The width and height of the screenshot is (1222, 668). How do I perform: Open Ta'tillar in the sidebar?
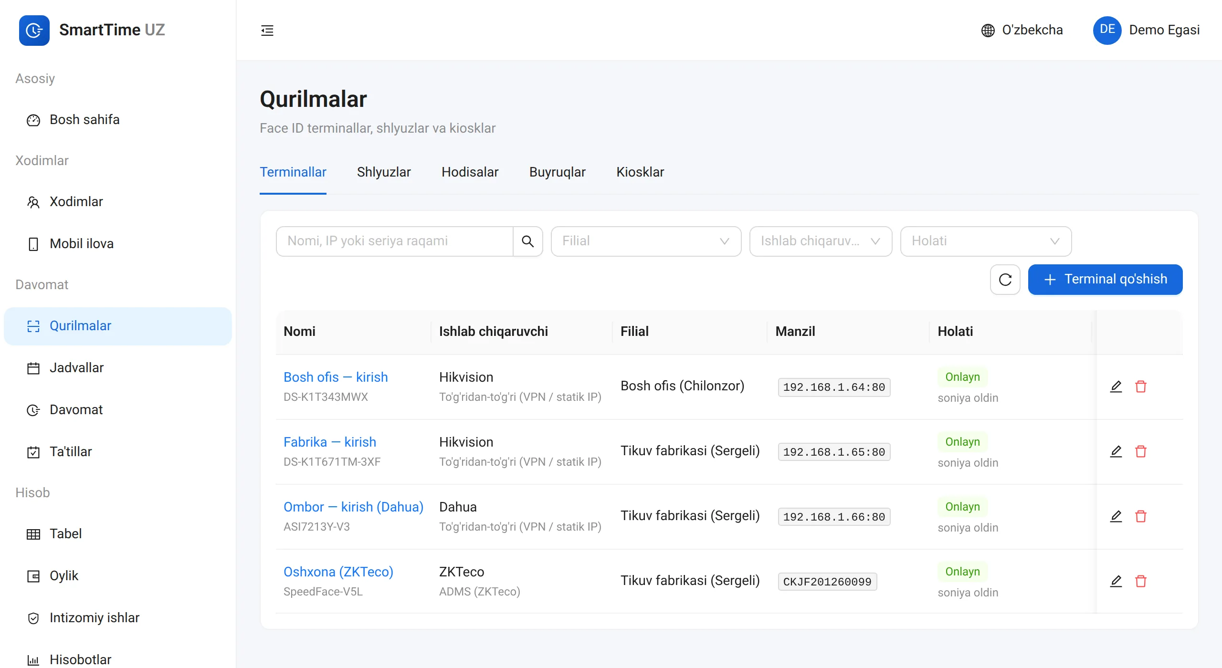pyautogui.click(x=118, y=452)
